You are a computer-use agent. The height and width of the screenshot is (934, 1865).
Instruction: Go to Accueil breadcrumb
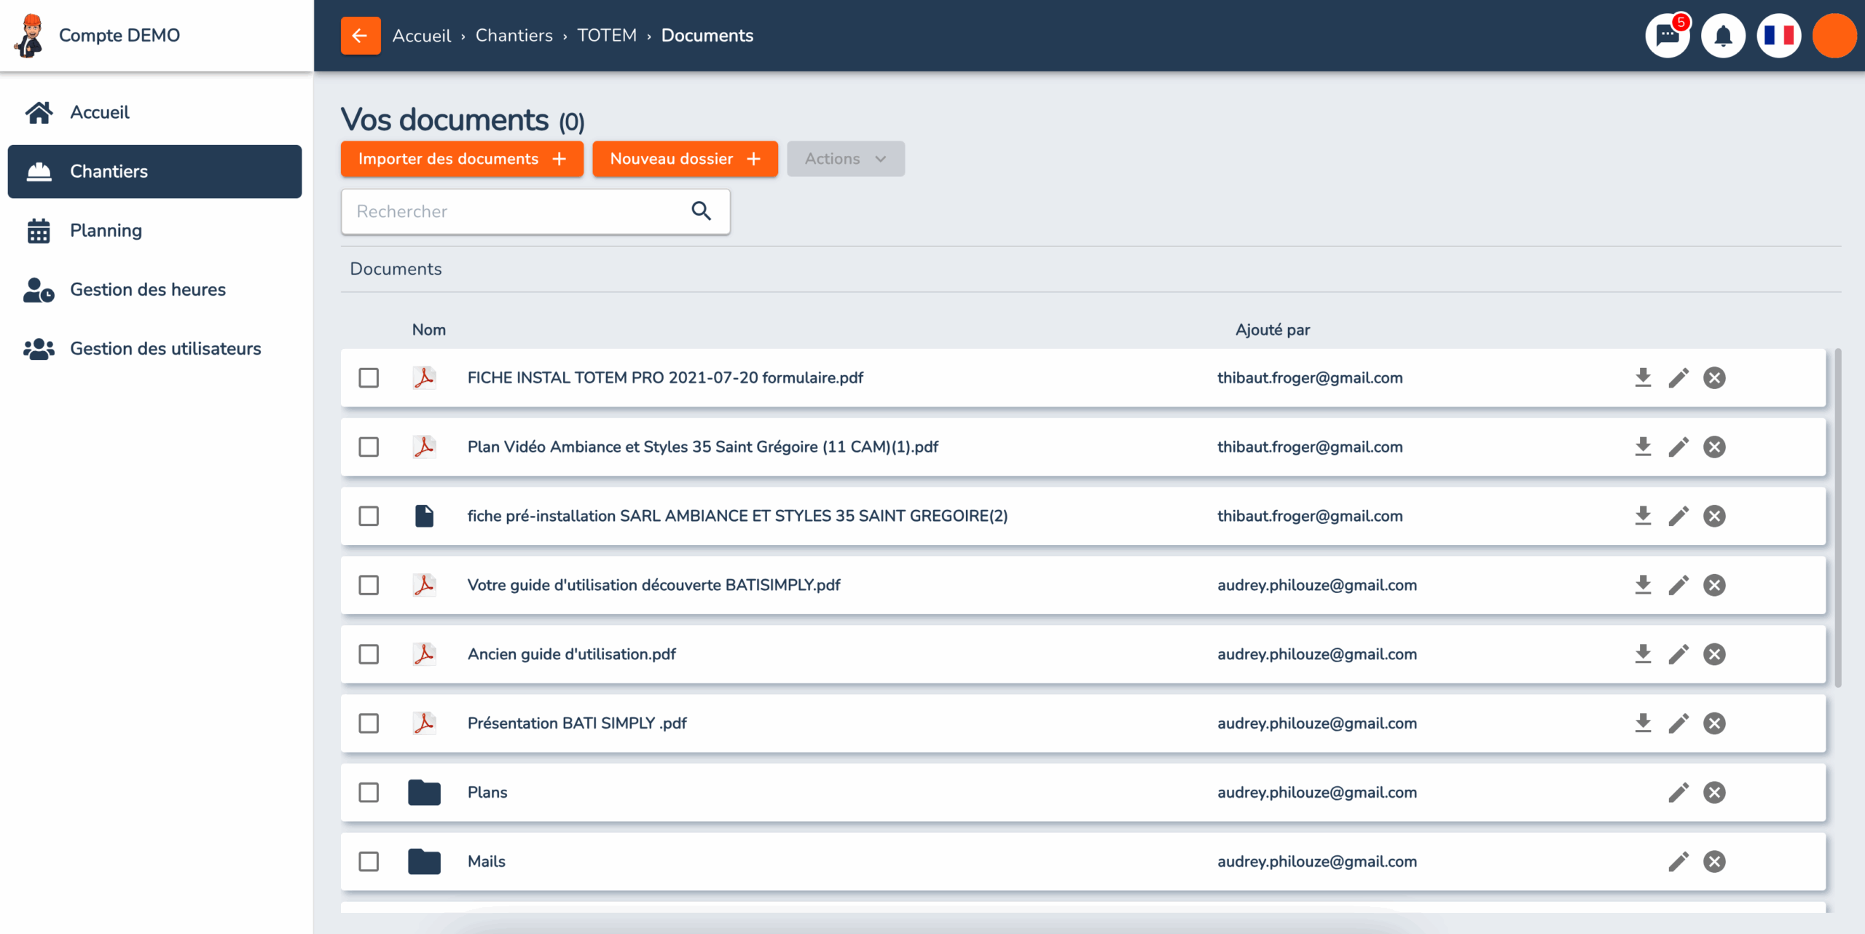422,36
